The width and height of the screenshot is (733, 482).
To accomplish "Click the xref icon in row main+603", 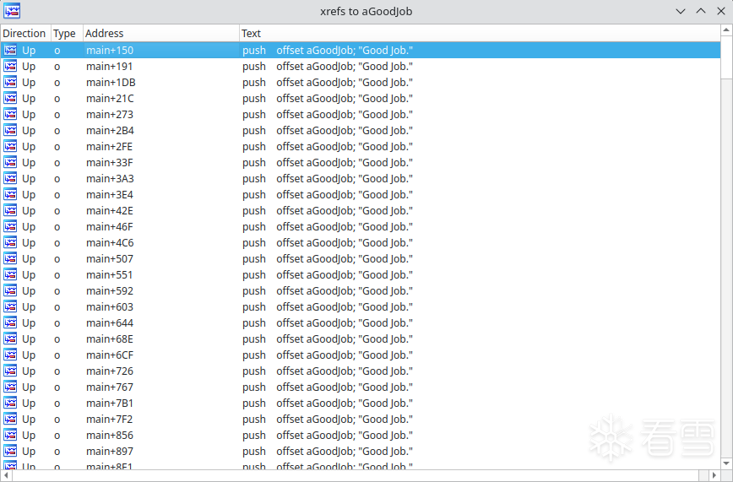I will [10, 306].
